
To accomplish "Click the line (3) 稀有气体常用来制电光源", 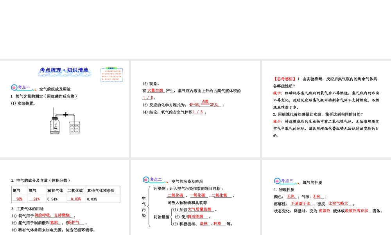I will (x=53, y=230).
